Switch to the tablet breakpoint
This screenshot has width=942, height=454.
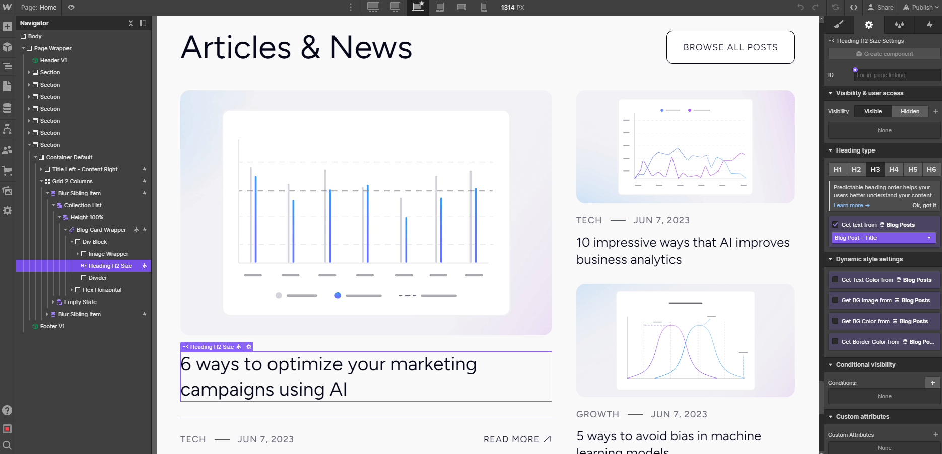439,7
